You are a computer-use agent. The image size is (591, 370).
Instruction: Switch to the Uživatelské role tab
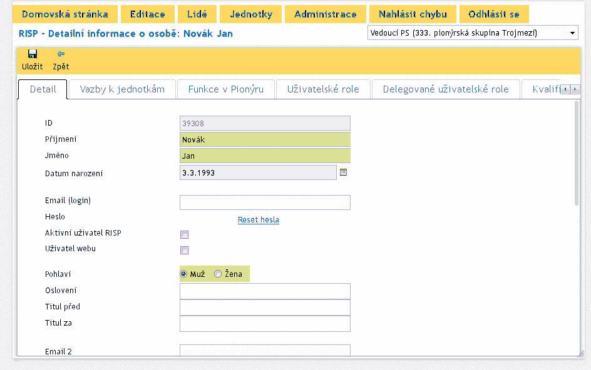pyautogui.click(x=323, y=89)
